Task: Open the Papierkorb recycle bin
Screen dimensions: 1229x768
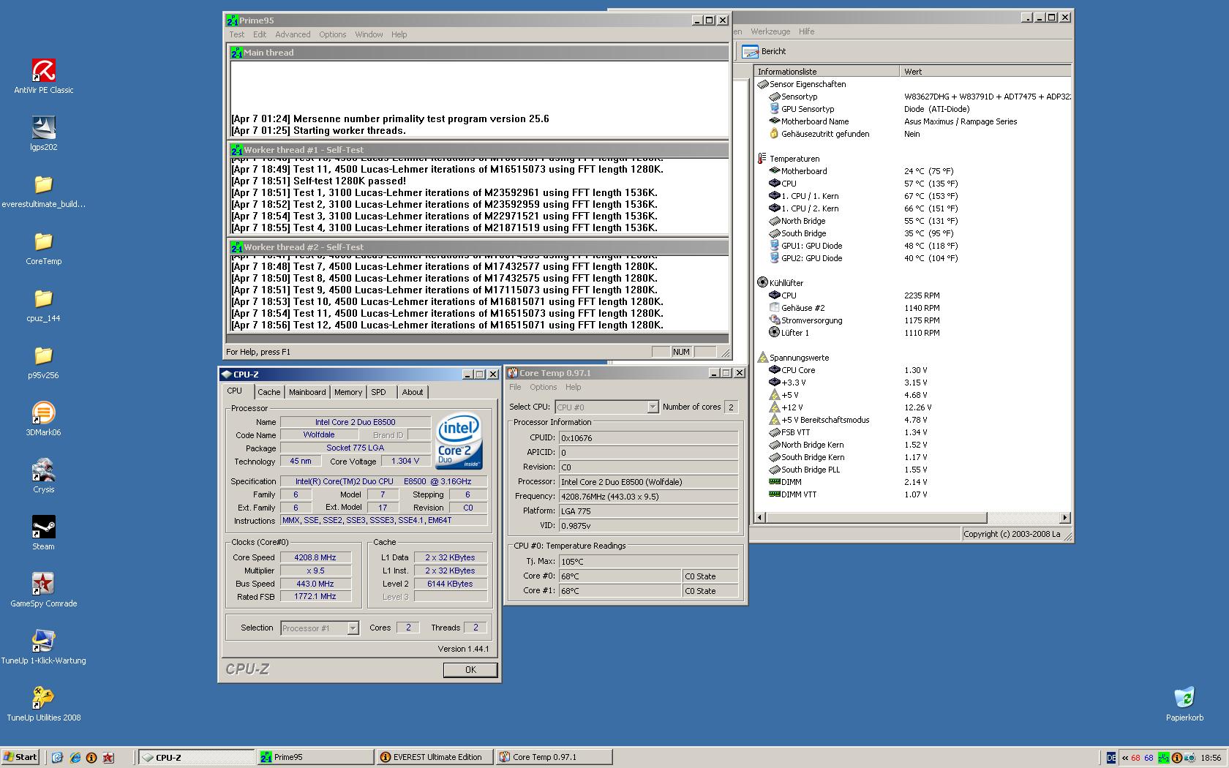Action: coord(1184,699)
